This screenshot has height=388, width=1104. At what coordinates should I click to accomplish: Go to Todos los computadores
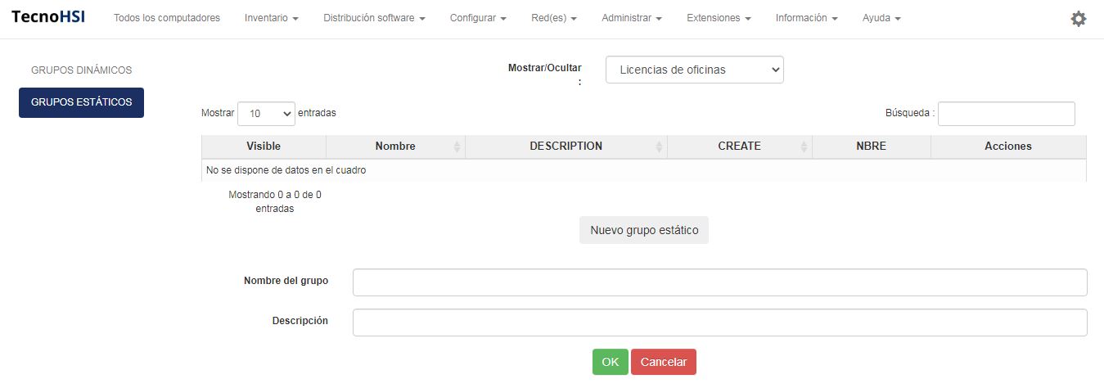pyautogui.click(x=167, y=18)
